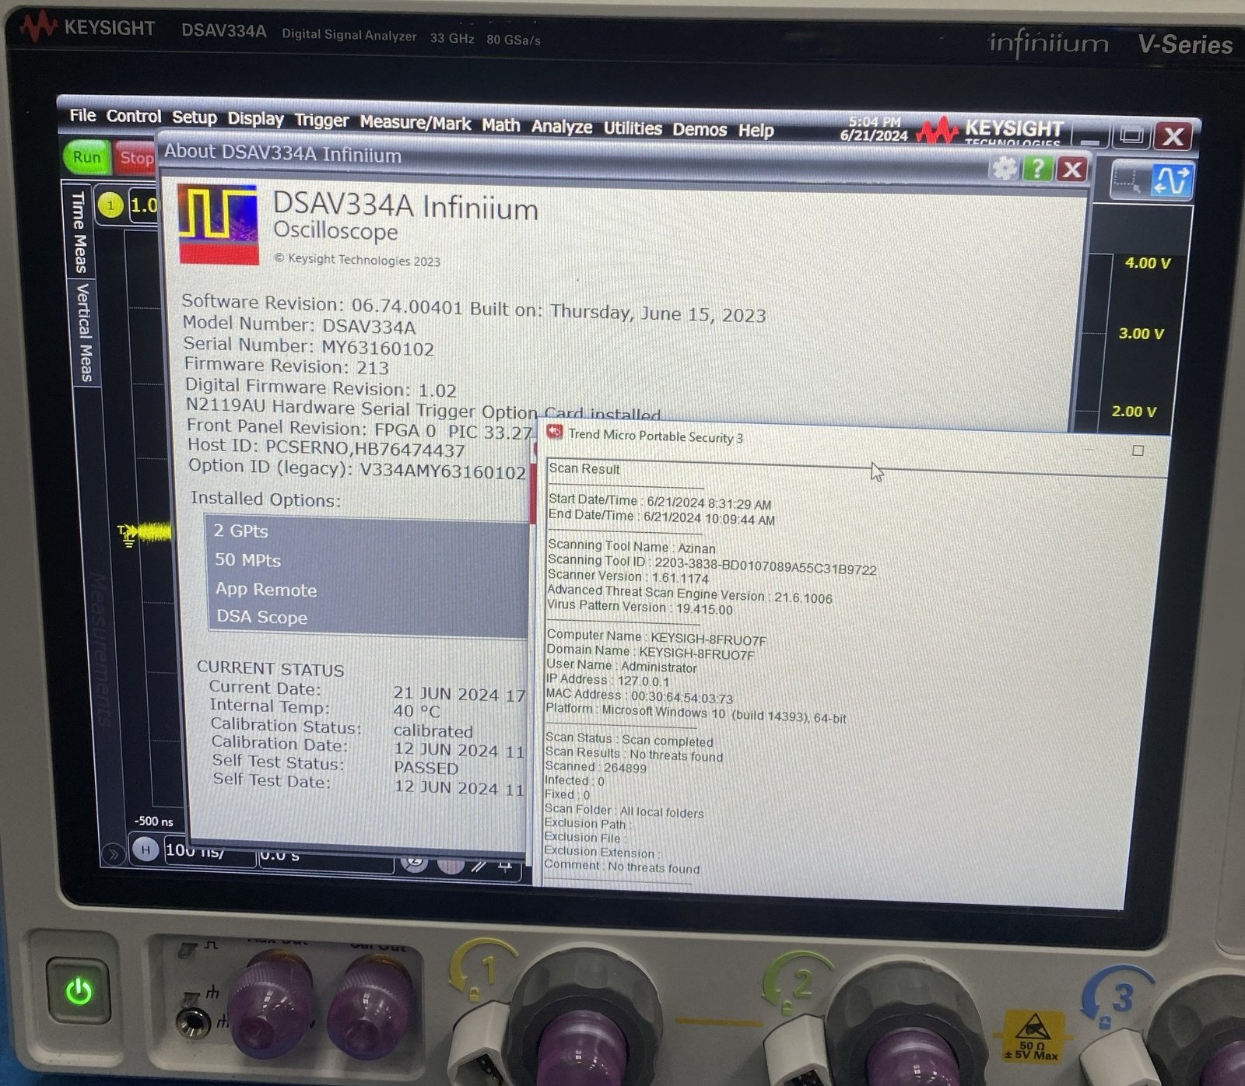The image size is (1245, 1086).
Task: Click the Scanned 264899 count line
Action: point(595,767)
